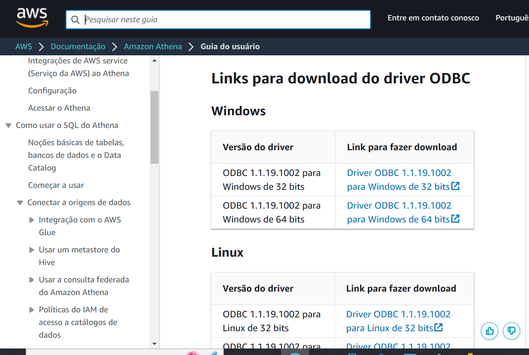529x355 pixels.
Task: Expand 'Usar um metastore do Hive' arrow
Action: click(31, 250)
